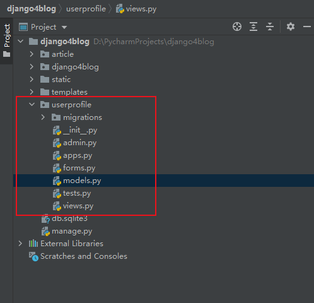Select forms.py file

click(x=79, y=168)
